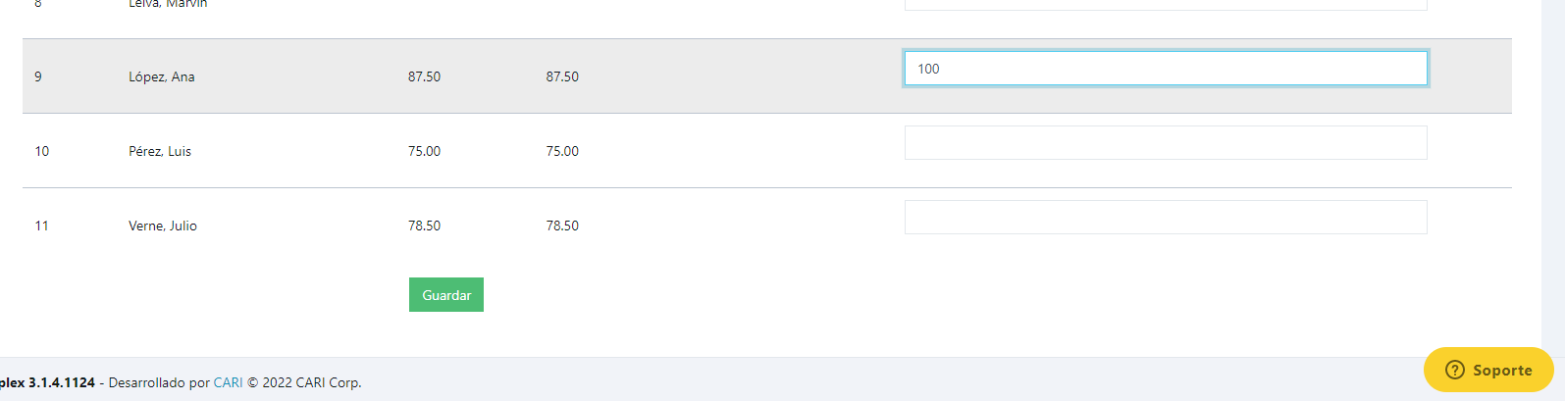Click the version text 3.1.4.1124 in footer
1565x401 pixels.
[62, 382]
